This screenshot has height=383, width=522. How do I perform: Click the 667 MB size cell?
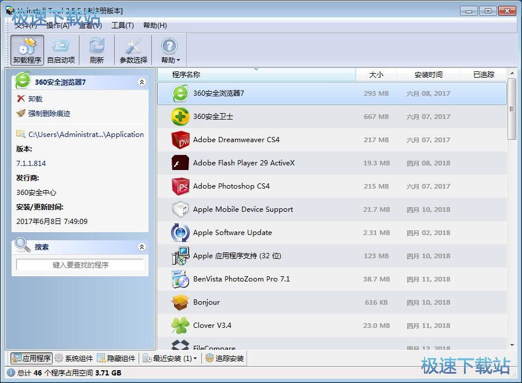pyautogui.click(x=376, y=117)
